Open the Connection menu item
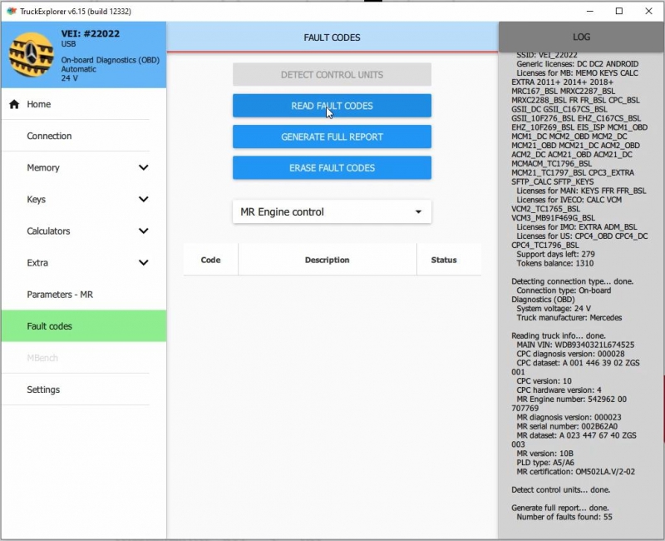Viewport: 665px width, 541px height. click(x=84, y=136)
